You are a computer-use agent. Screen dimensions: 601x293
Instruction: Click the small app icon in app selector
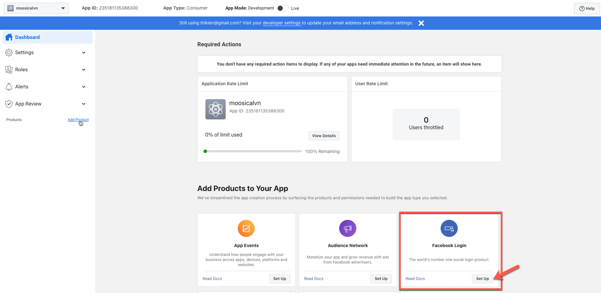pyautogui.click(x=10, y=8)
